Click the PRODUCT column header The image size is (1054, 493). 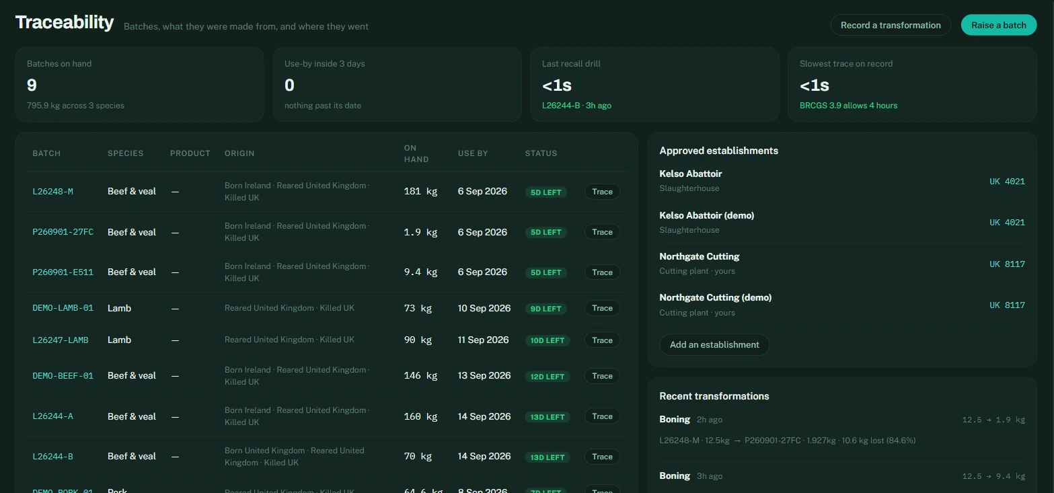coord(190,153)
